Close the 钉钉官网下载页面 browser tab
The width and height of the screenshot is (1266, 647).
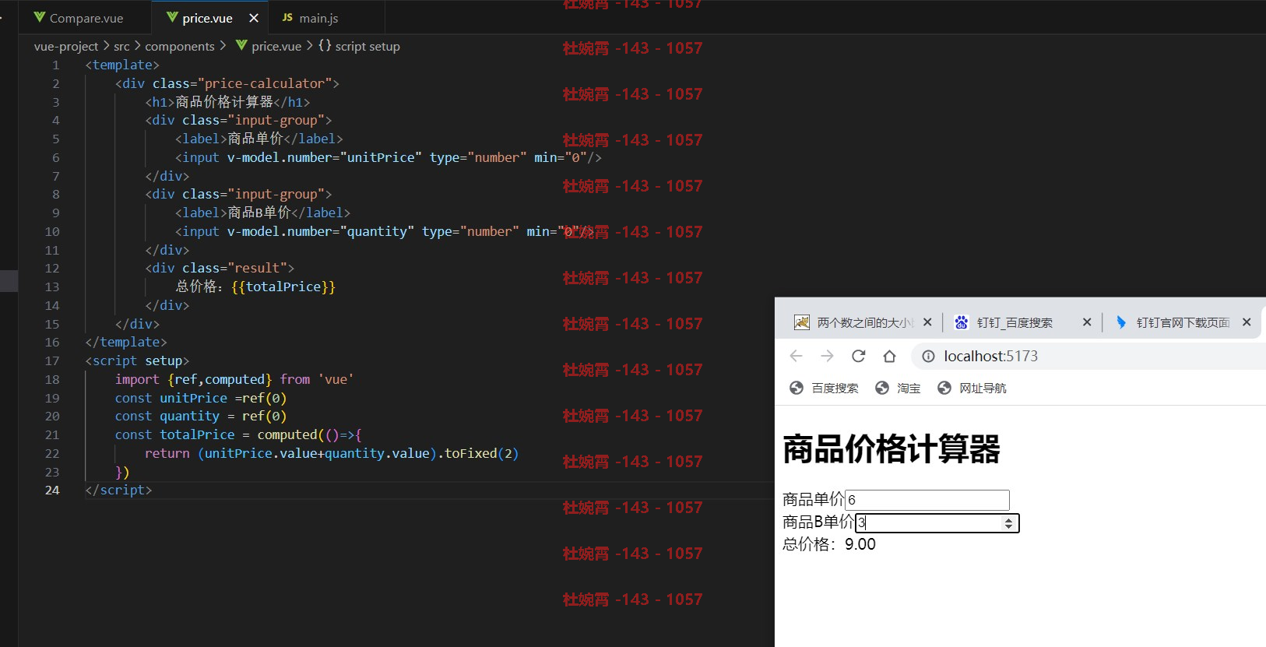(1247, 322)
